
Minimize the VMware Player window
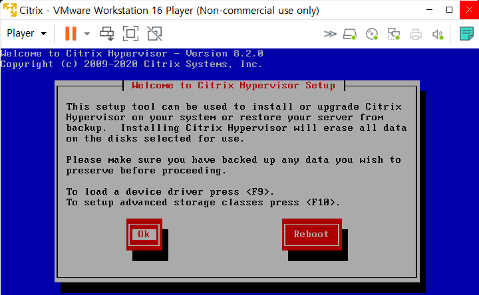(x=429, y=10)
